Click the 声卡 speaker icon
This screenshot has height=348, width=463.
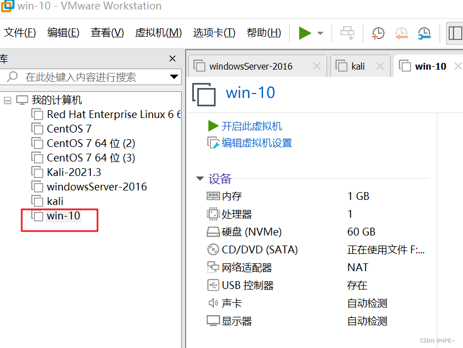(213, 303)
